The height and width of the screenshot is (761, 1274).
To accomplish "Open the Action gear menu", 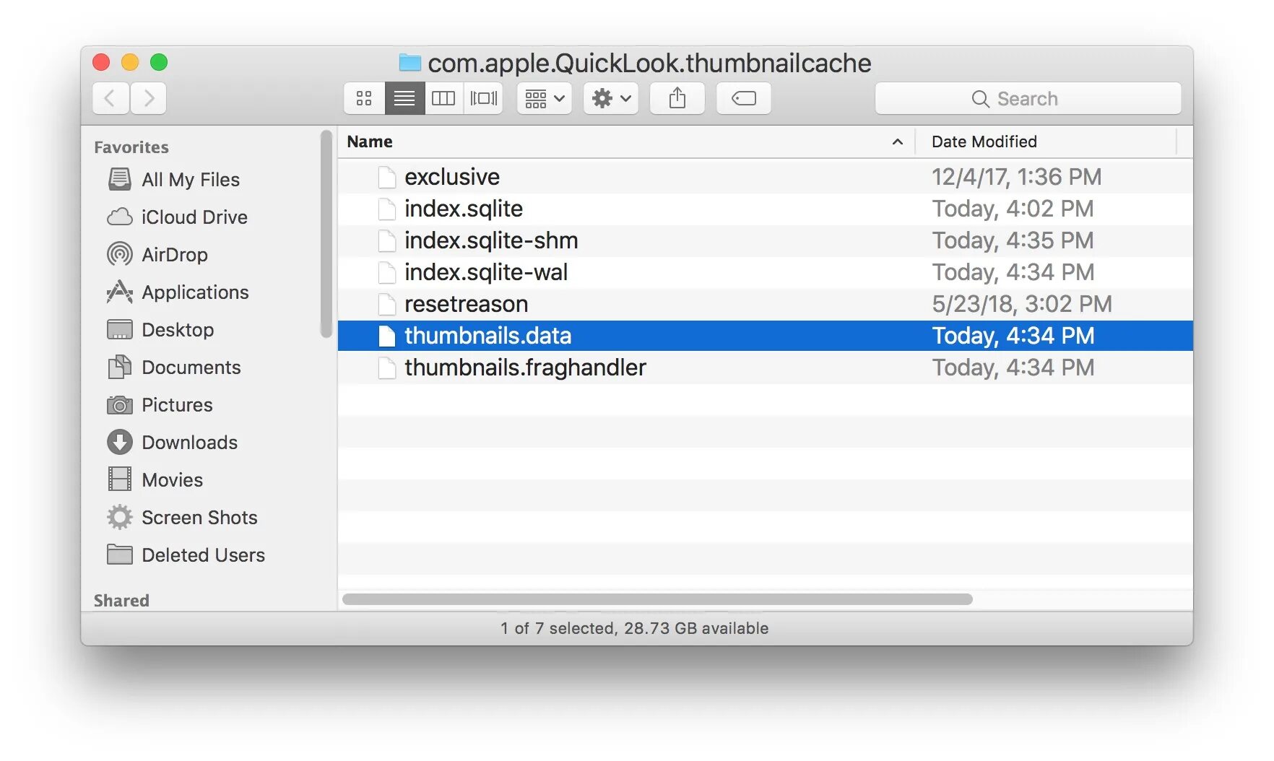I will [x=611, y=98].
